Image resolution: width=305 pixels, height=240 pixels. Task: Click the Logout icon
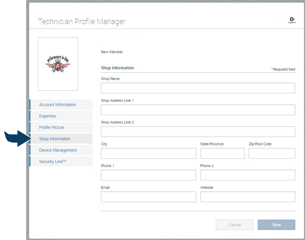point(292,20)
